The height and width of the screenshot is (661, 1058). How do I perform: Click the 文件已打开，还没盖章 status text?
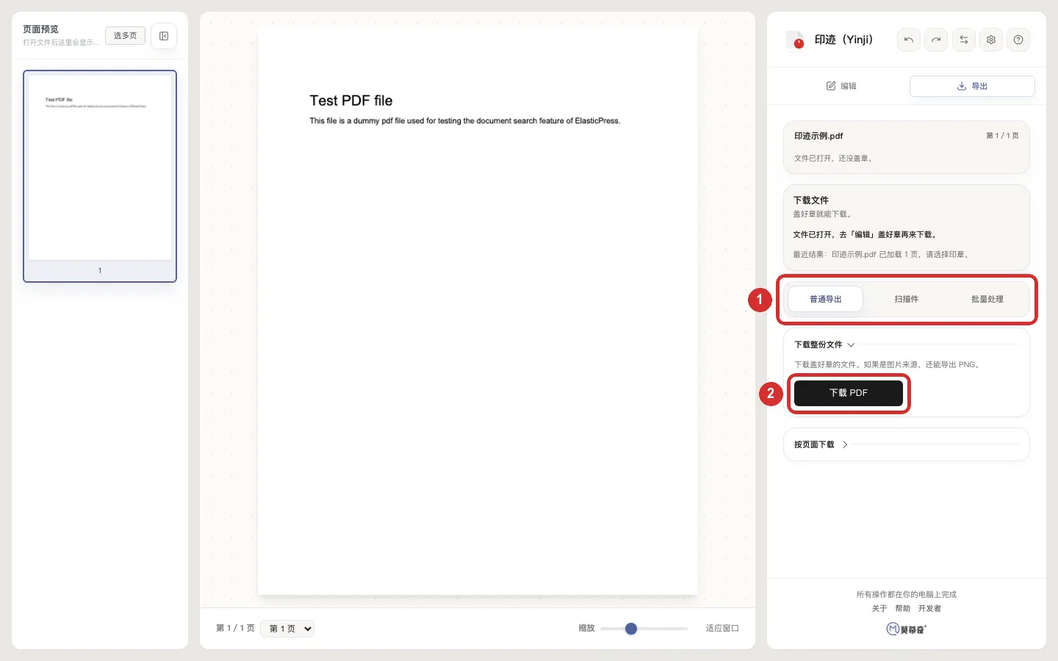click(x=834, y=158)
